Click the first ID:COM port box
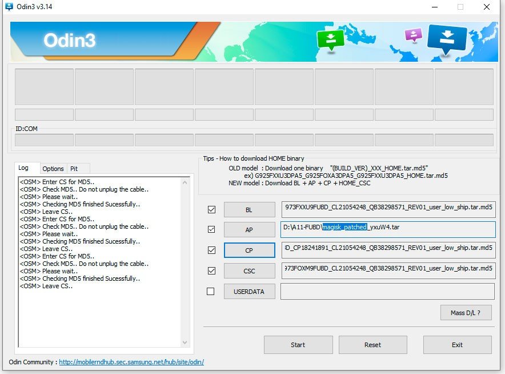 coord(44,140)
